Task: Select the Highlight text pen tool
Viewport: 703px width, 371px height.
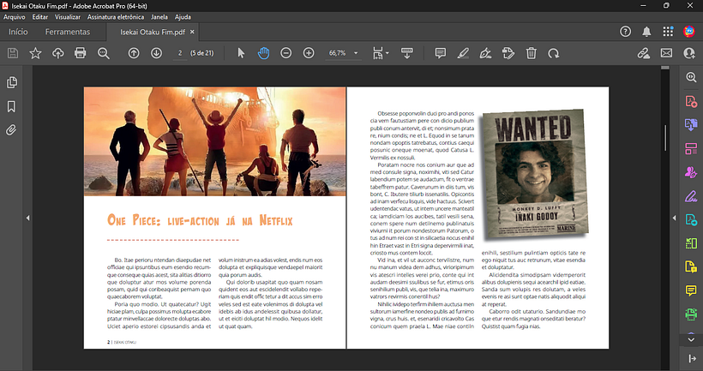Action: point(463,53)
